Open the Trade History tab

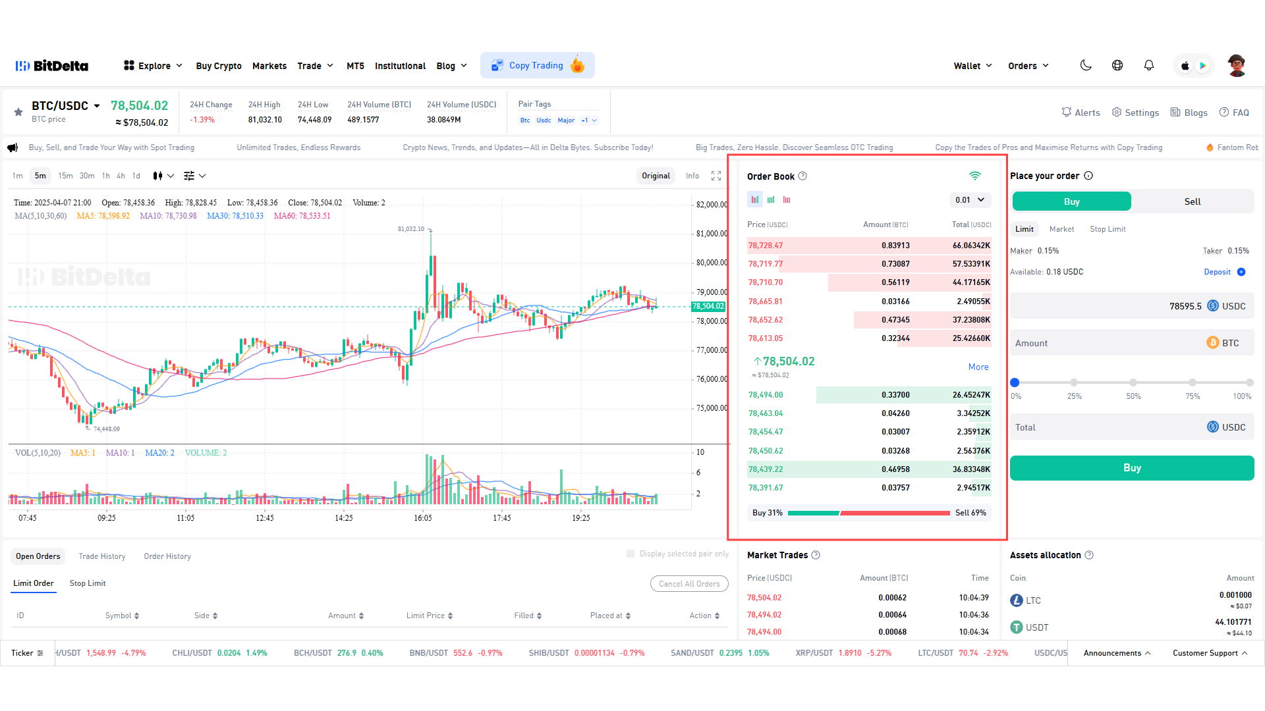click(x=102, y=556)
